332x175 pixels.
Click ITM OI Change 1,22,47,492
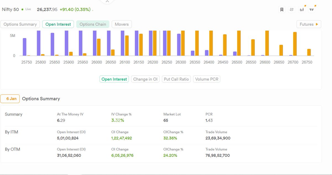point(121,138)
